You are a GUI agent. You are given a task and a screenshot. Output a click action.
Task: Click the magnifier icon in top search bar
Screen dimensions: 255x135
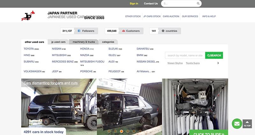tap(198, 4)
